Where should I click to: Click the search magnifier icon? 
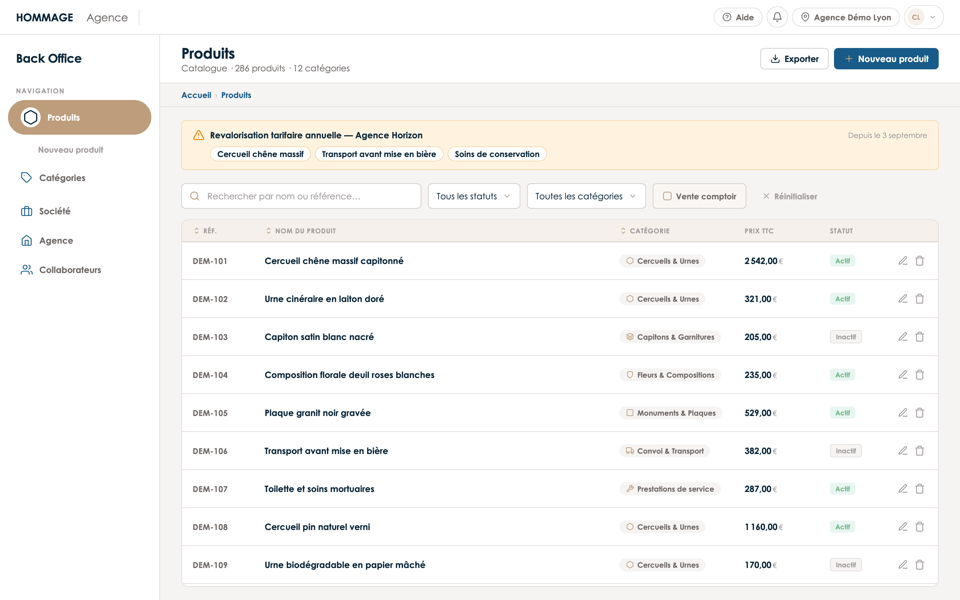pyautogui.click(x=195, y=196)
